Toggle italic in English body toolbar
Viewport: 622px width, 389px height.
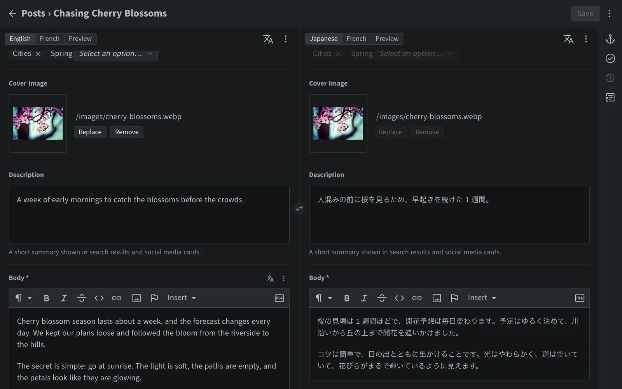64,298
